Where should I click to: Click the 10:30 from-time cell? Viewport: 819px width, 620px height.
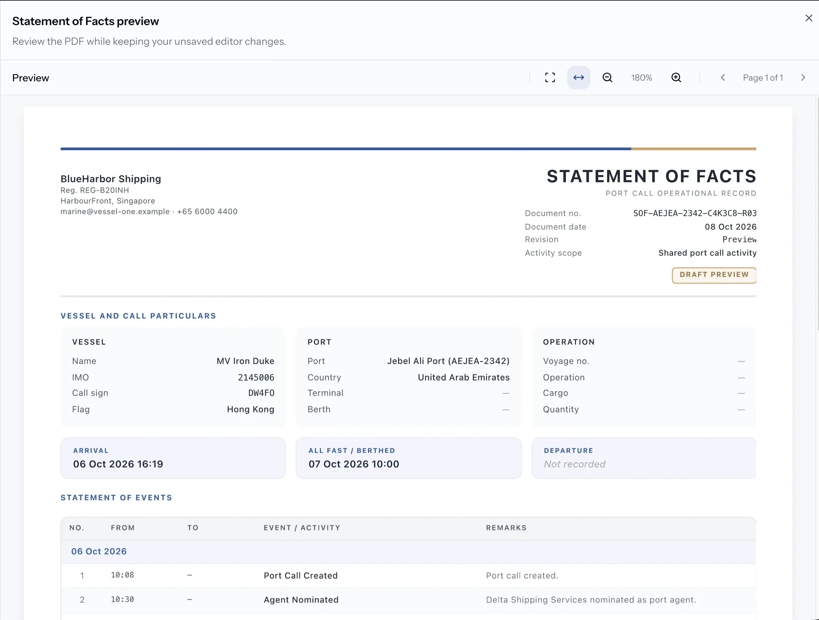(122, 599)
